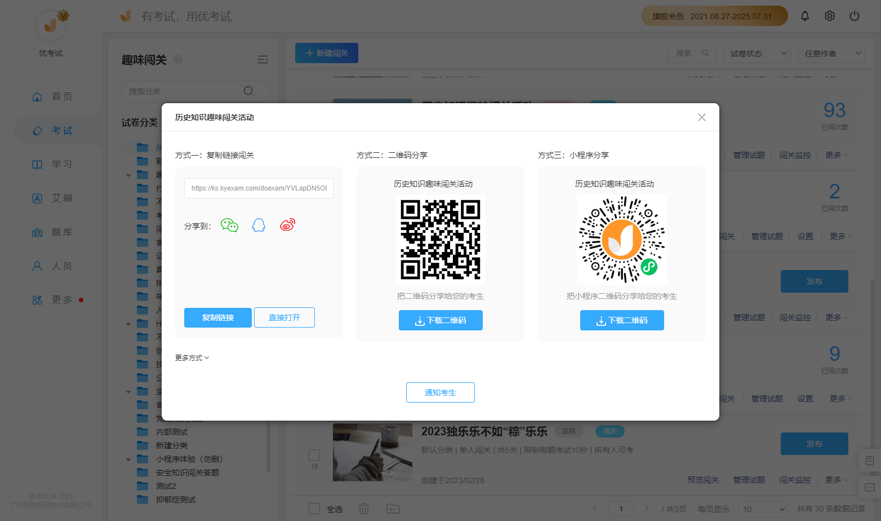881x521 pixels.
Task: Go to next page arrow
Action: [x=647, y=509]
